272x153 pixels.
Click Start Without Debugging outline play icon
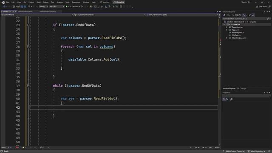[x=82, y=7]
